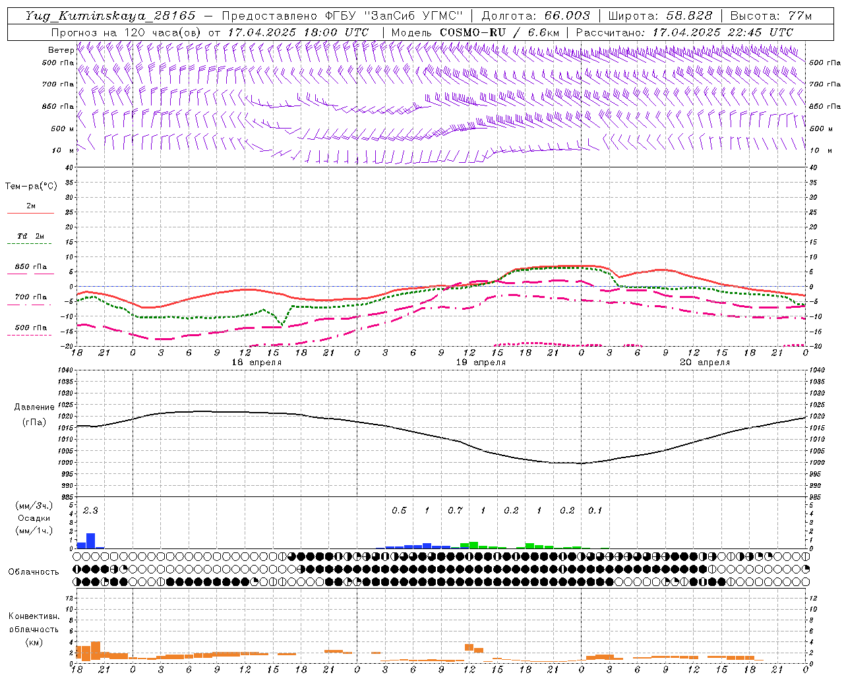Click the Рассчитано: 17.04.2025 22:45 UTC text
Image resolution: width=844 pixels, height=675 pixels.
pyautogui.click(x=684, y=32)
